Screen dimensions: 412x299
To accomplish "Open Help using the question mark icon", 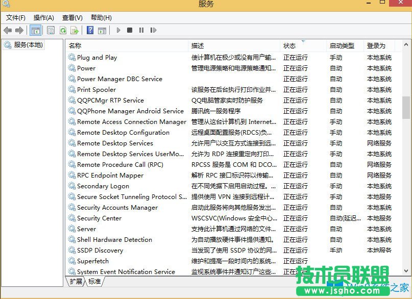I will (90, 30).
